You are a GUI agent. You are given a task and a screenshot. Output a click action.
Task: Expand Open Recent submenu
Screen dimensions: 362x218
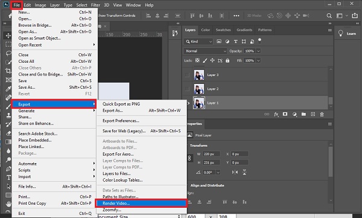(55, 45)
